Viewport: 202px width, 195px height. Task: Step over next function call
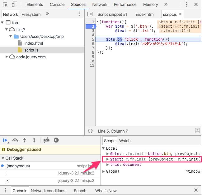15,140
